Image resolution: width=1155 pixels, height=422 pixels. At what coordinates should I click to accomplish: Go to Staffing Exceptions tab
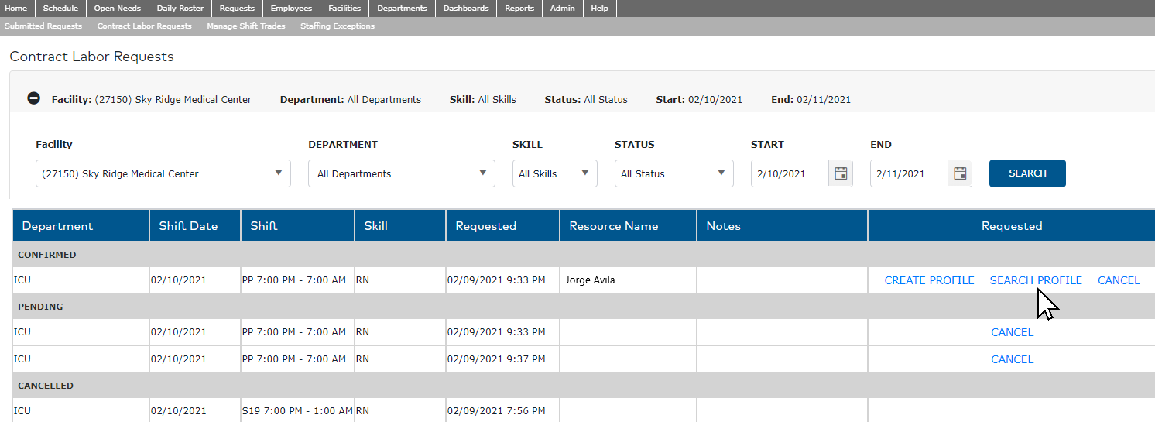[338, 26]
